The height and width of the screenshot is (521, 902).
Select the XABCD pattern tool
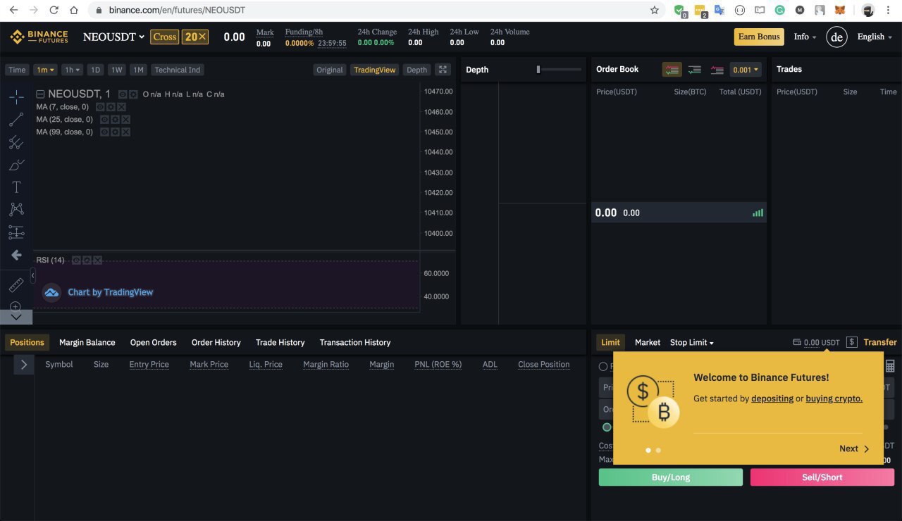(16, 209)
